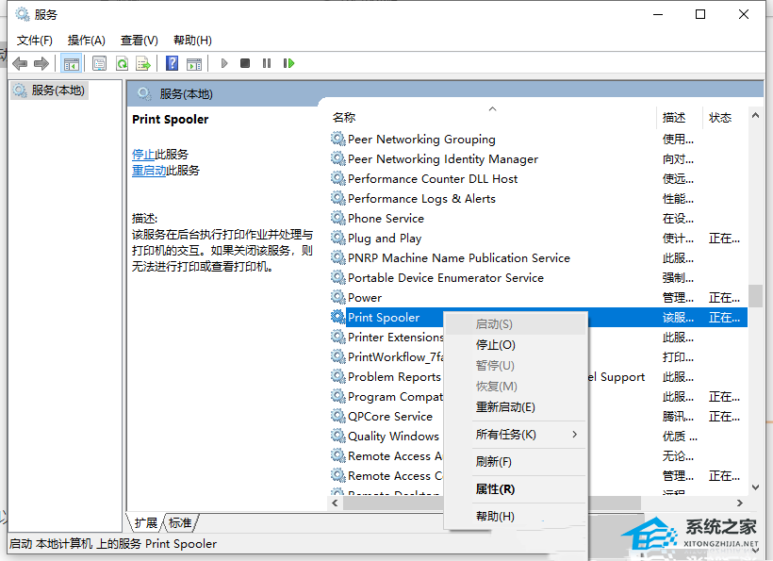This screenshot has height=561, width=773.
Task: Click the Refresh toolbar icon
Action: click(122, 63)
